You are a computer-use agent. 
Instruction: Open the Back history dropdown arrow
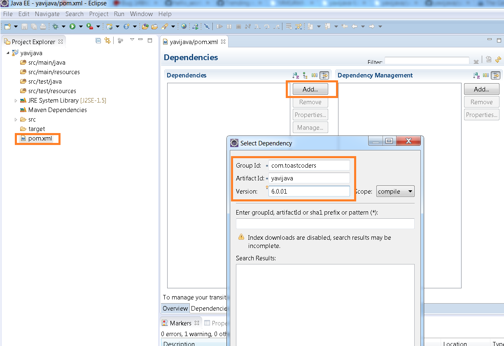(x=363, y=26)
